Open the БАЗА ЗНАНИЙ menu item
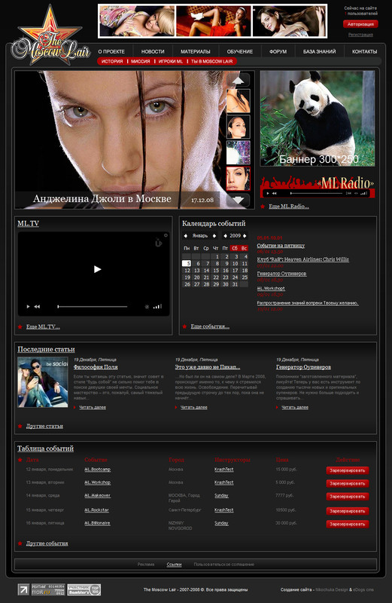Screen dimensions: 392x603 click(x=319, y=51)
